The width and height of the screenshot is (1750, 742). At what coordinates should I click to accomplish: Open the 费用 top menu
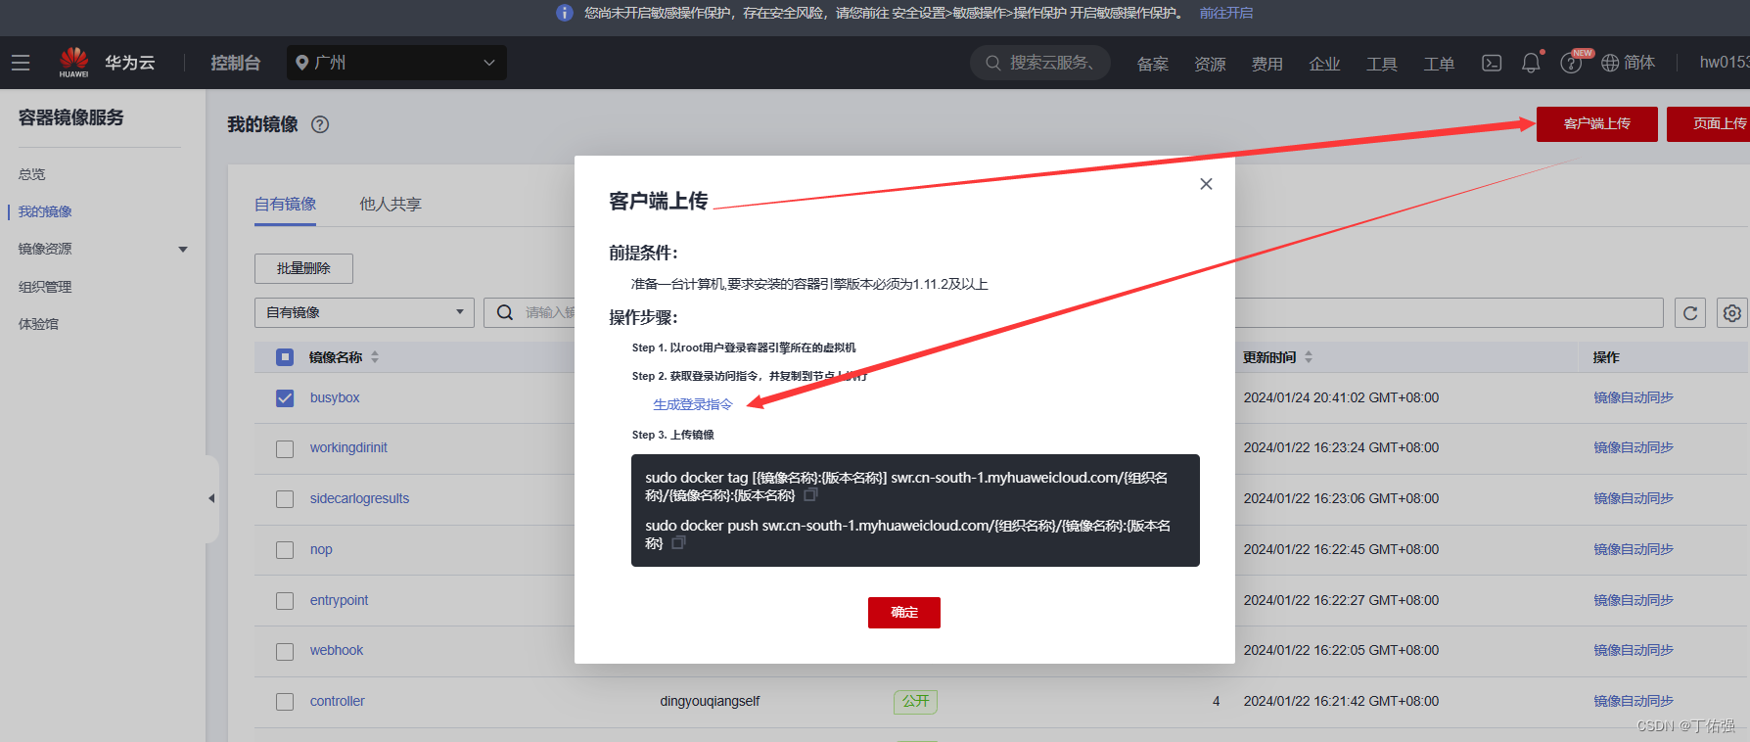point(1267,64)
